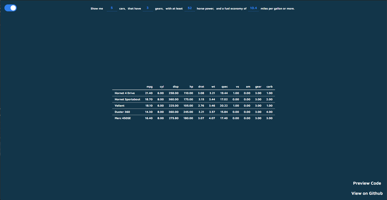Click the qsec column header

click(x=224, y=87)
